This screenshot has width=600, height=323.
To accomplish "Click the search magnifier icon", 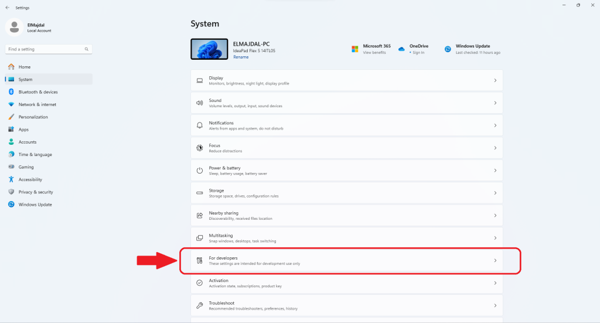I will [x=87, y=49].
